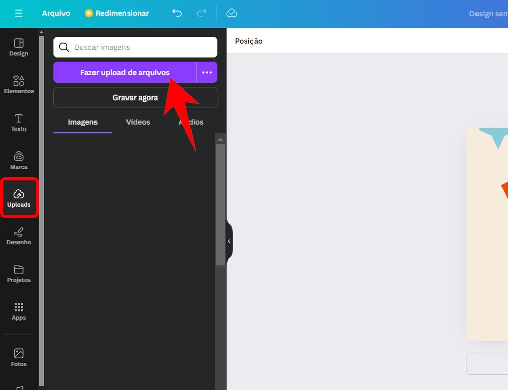508x390 pixels.
Task: Switch to the Áudios tab
Action: pos(190,122)
